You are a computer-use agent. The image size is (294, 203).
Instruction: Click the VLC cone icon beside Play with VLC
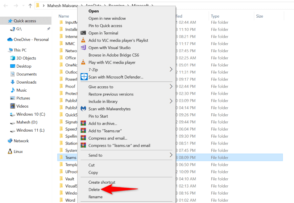(x=83, y=62)
